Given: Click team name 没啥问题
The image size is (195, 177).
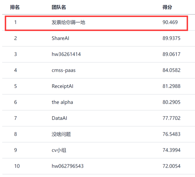Looking at the screenshot, I should pyautogui.click(x=61, y=134).
